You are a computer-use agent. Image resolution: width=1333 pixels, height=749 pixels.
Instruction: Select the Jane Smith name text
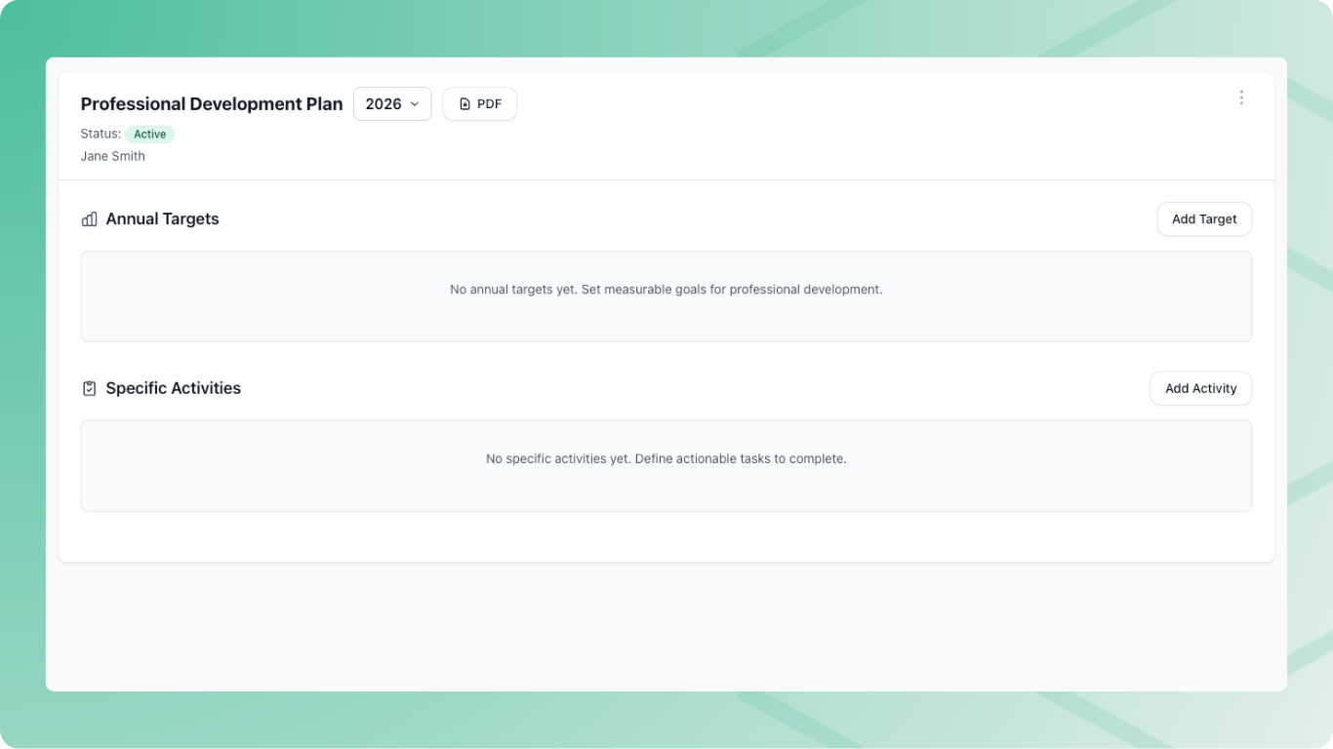(112, 156)
